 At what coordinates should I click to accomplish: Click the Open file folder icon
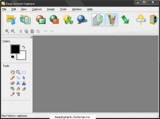(11, 20)
